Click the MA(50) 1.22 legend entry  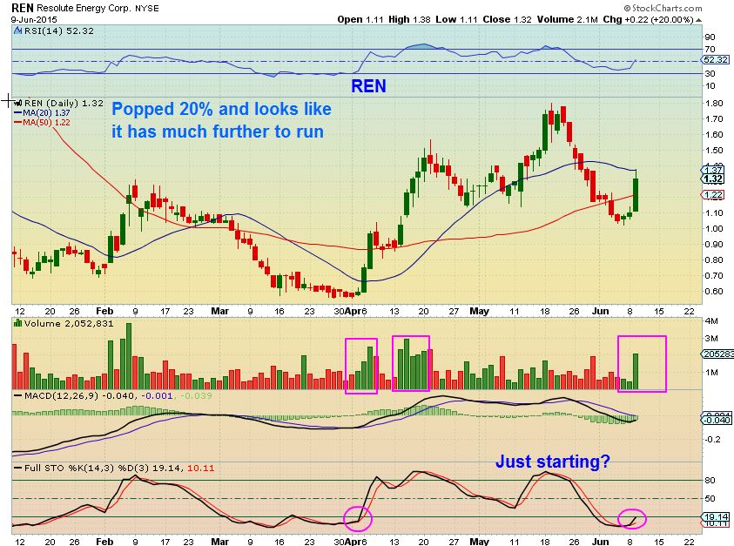click(x=46, y=123)
